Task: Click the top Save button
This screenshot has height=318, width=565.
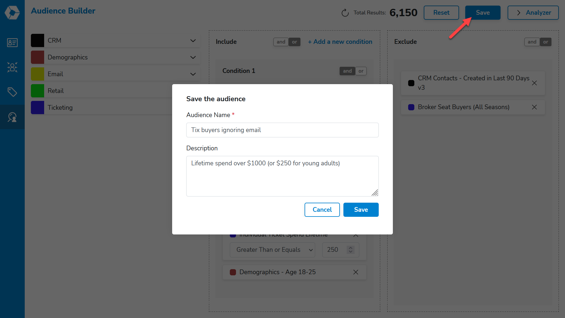Action: point(483,13)
